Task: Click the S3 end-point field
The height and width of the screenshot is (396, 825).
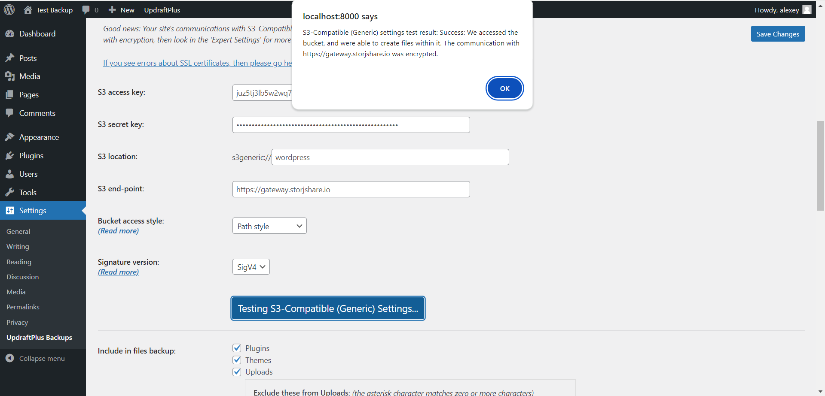Action: (x=351, y=189)
